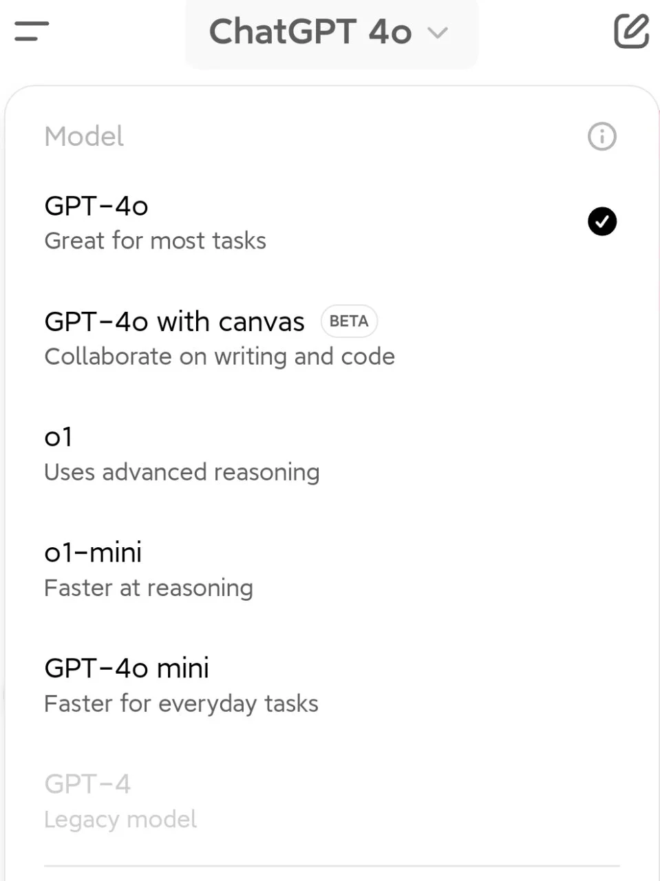Viewport: 660px width, 881px height.
Task: Click 'Faster at reasoning' description
Action: pyautogui.click(x=149, y=588)
